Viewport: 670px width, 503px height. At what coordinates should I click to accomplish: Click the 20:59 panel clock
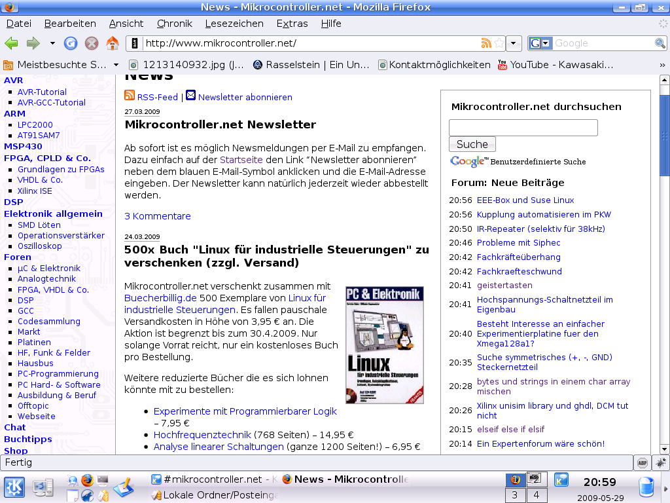coord(600,483)
